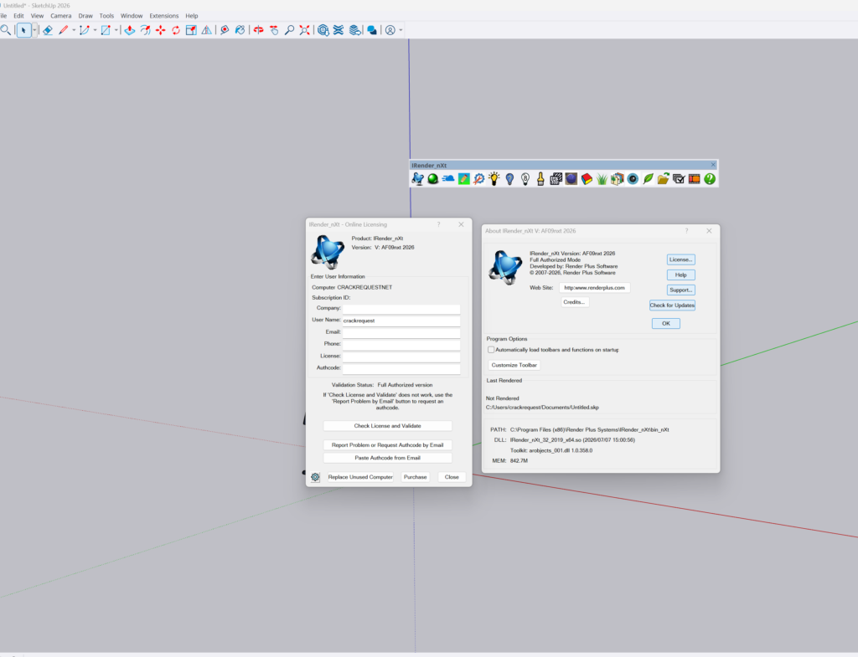The height and width of the screenshot is (657, 858).
Task: Open the user account icon in SketchUp toolbar
Action: [x=390, y=30]
